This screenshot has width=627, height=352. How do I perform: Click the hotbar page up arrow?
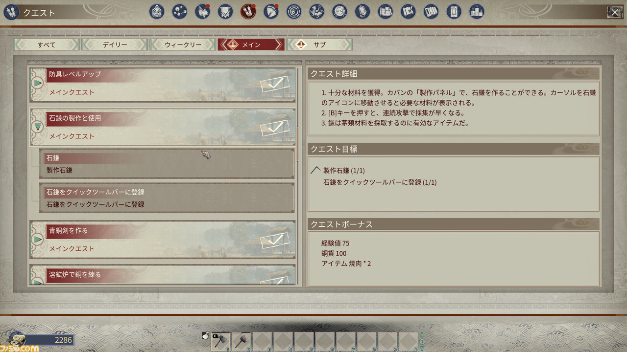(422, 335)
